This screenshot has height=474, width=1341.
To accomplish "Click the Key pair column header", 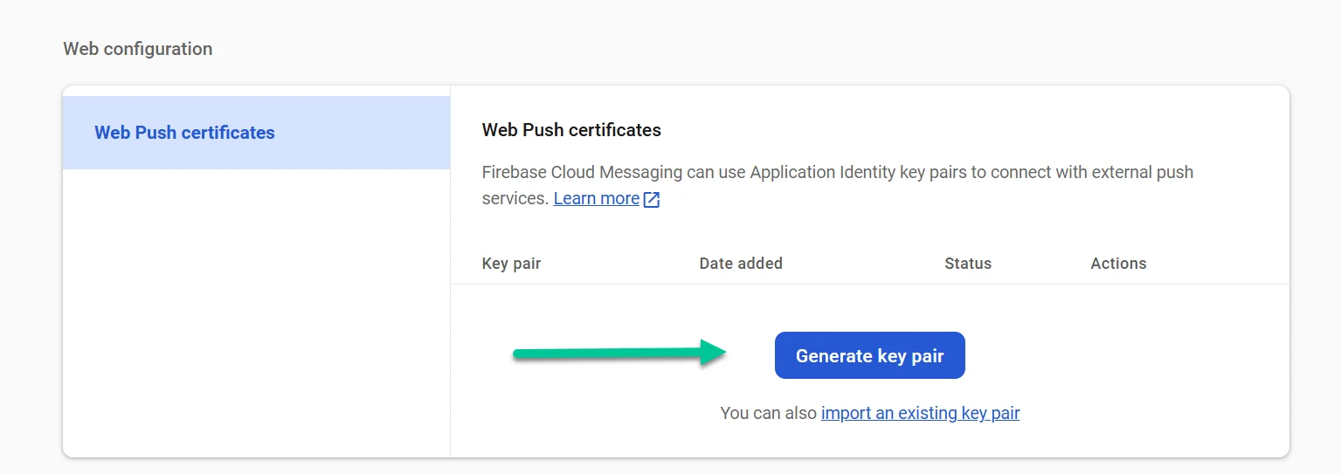I will 511,263.
